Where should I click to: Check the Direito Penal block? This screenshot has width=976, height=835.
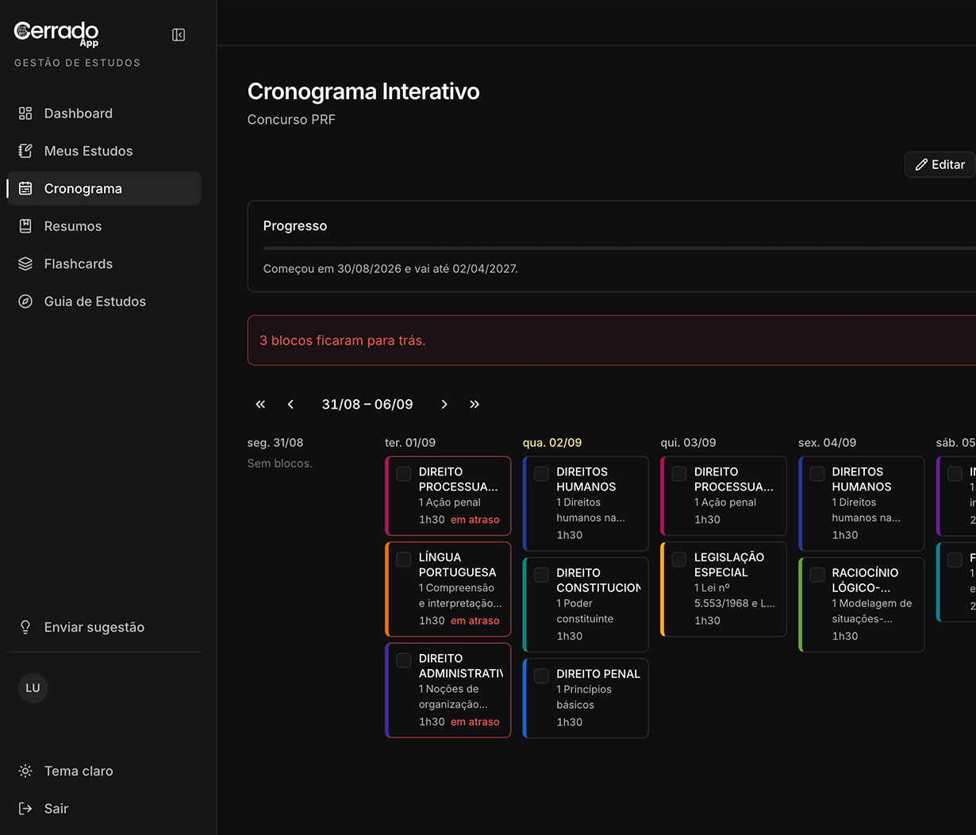pos(541,675)
